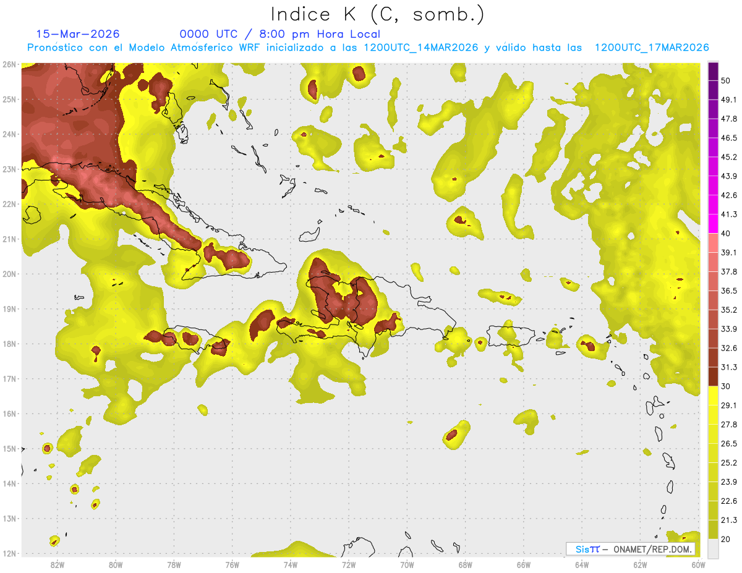Image resolution: width=742 pixels, height=573 pixels.
Task: Click the color scale value '22.6'
Action: (x=728, y=501)
